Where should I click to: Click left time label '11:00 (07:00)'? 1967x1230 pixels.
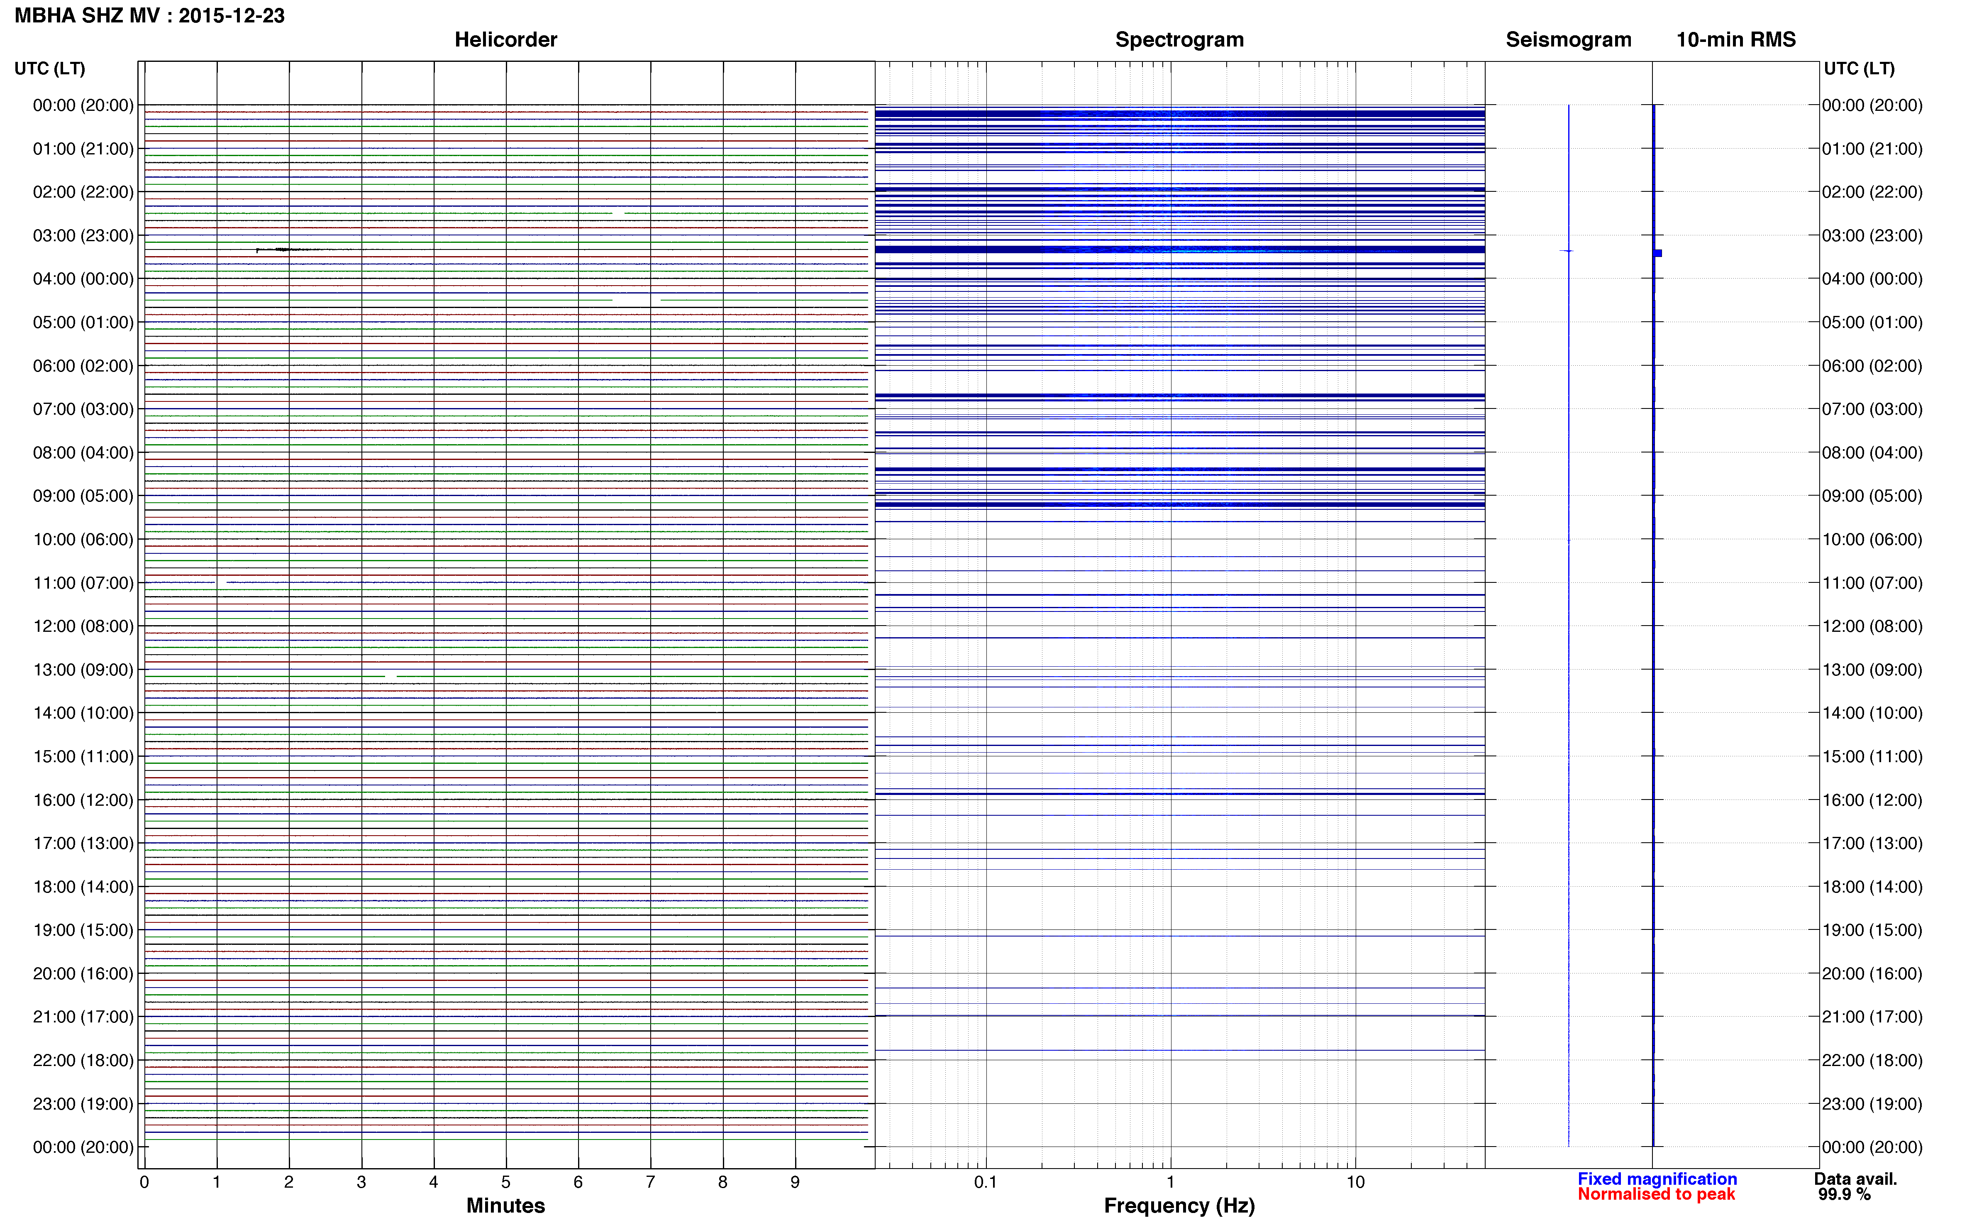pos(83,582)
